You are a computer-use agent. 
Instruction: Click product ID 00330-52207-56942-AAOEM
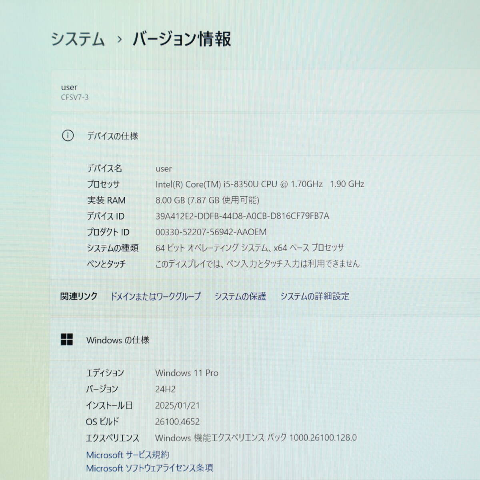tap(211, 232)
